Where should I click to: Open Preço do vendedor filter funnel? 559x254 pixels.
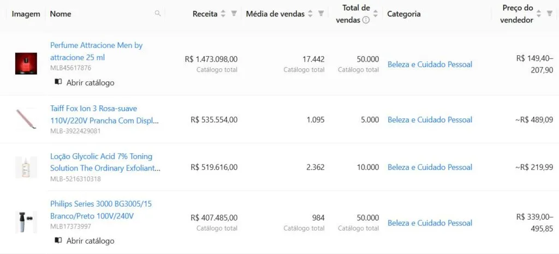click(x=549, y=14)
